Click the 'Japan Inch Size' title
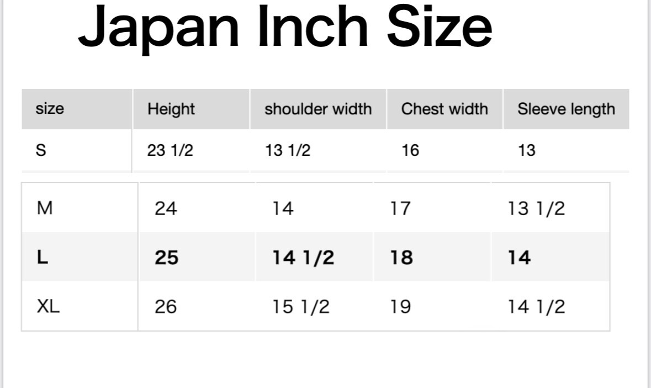The image size is (651, 388). click(285, 28)
